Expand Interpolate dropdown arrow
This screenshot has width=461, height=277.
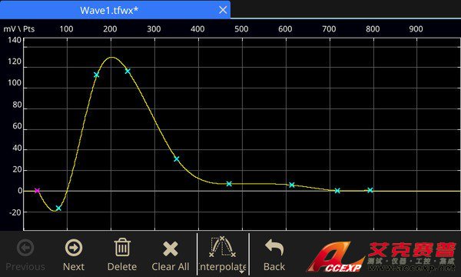pos(242,272)
